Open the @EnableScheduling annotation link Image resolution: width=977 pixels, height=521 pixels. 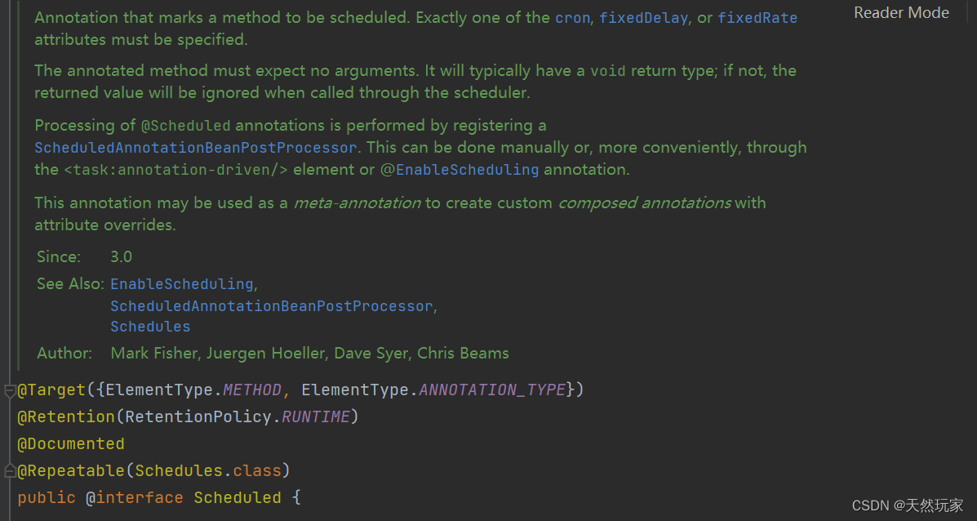coord(467,169)
